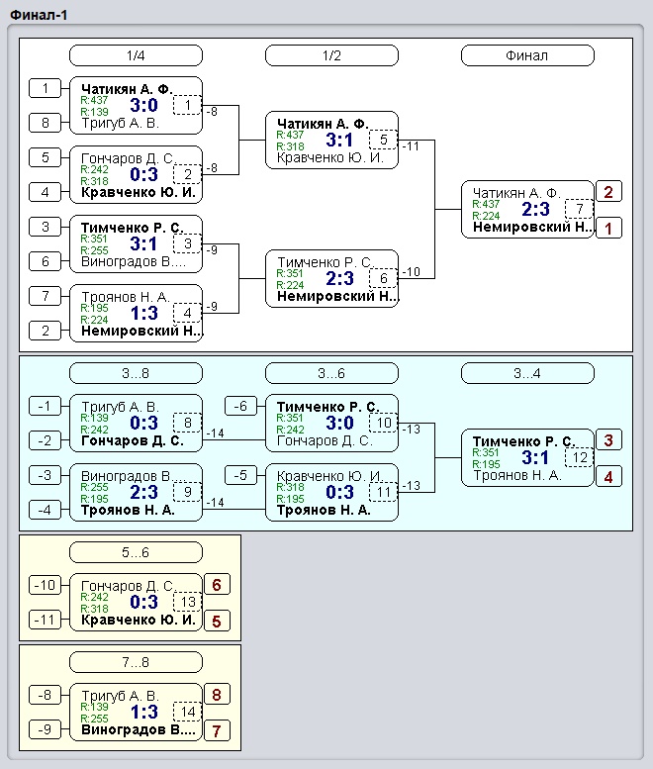Click score 1:3 in quarterfinal match 4
Viewport: 653px width, 769px height.
pyautogui.click(x=143, y=313)
